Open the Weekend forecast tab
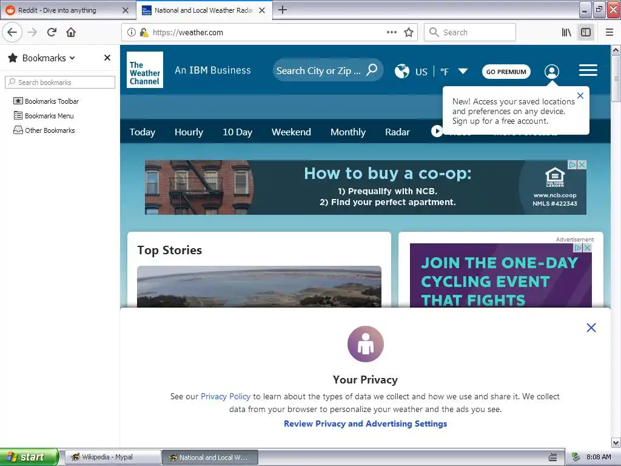 pos(291,132)
